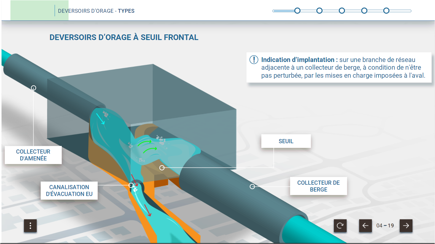Click hotspot circle on canalisation d'évacuation
Viewport: 435px width, 244px height.
[131, 185]
